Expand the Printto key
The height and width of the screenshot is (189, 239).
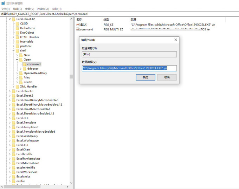17,82
